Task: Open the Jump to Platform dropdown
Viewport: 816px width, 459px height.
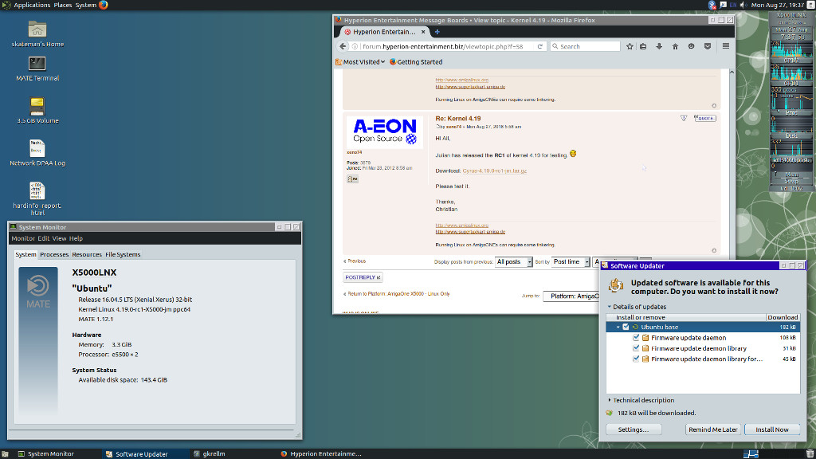Action: pyautogui.click(x=571, y=296)
